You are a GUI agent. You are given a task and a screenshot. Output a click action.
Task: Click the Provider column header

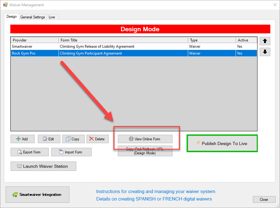tap(35, 40)
